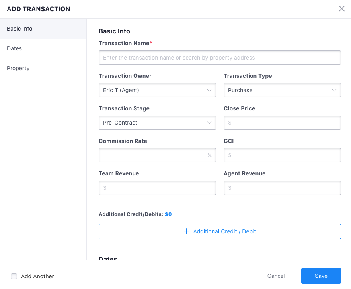Click the $0 Additional Credit/Debits total
This screenshot has width=351, height=289.
click(x=168, y=214)
